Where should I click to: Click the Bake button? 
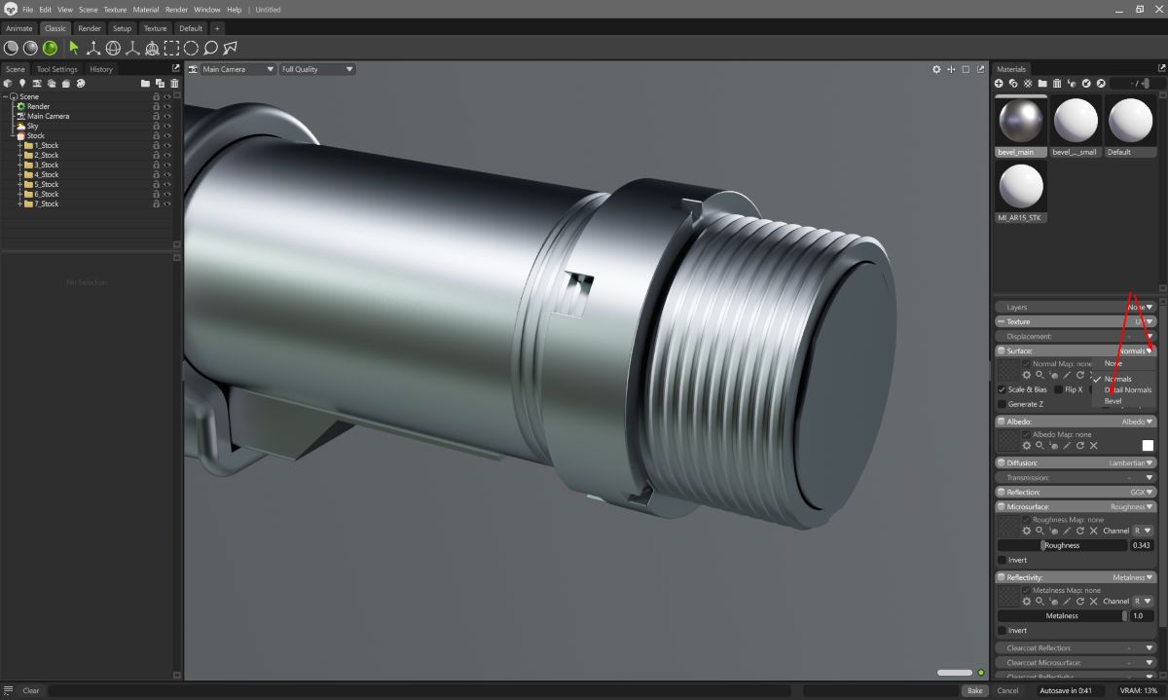pos(974,690)
